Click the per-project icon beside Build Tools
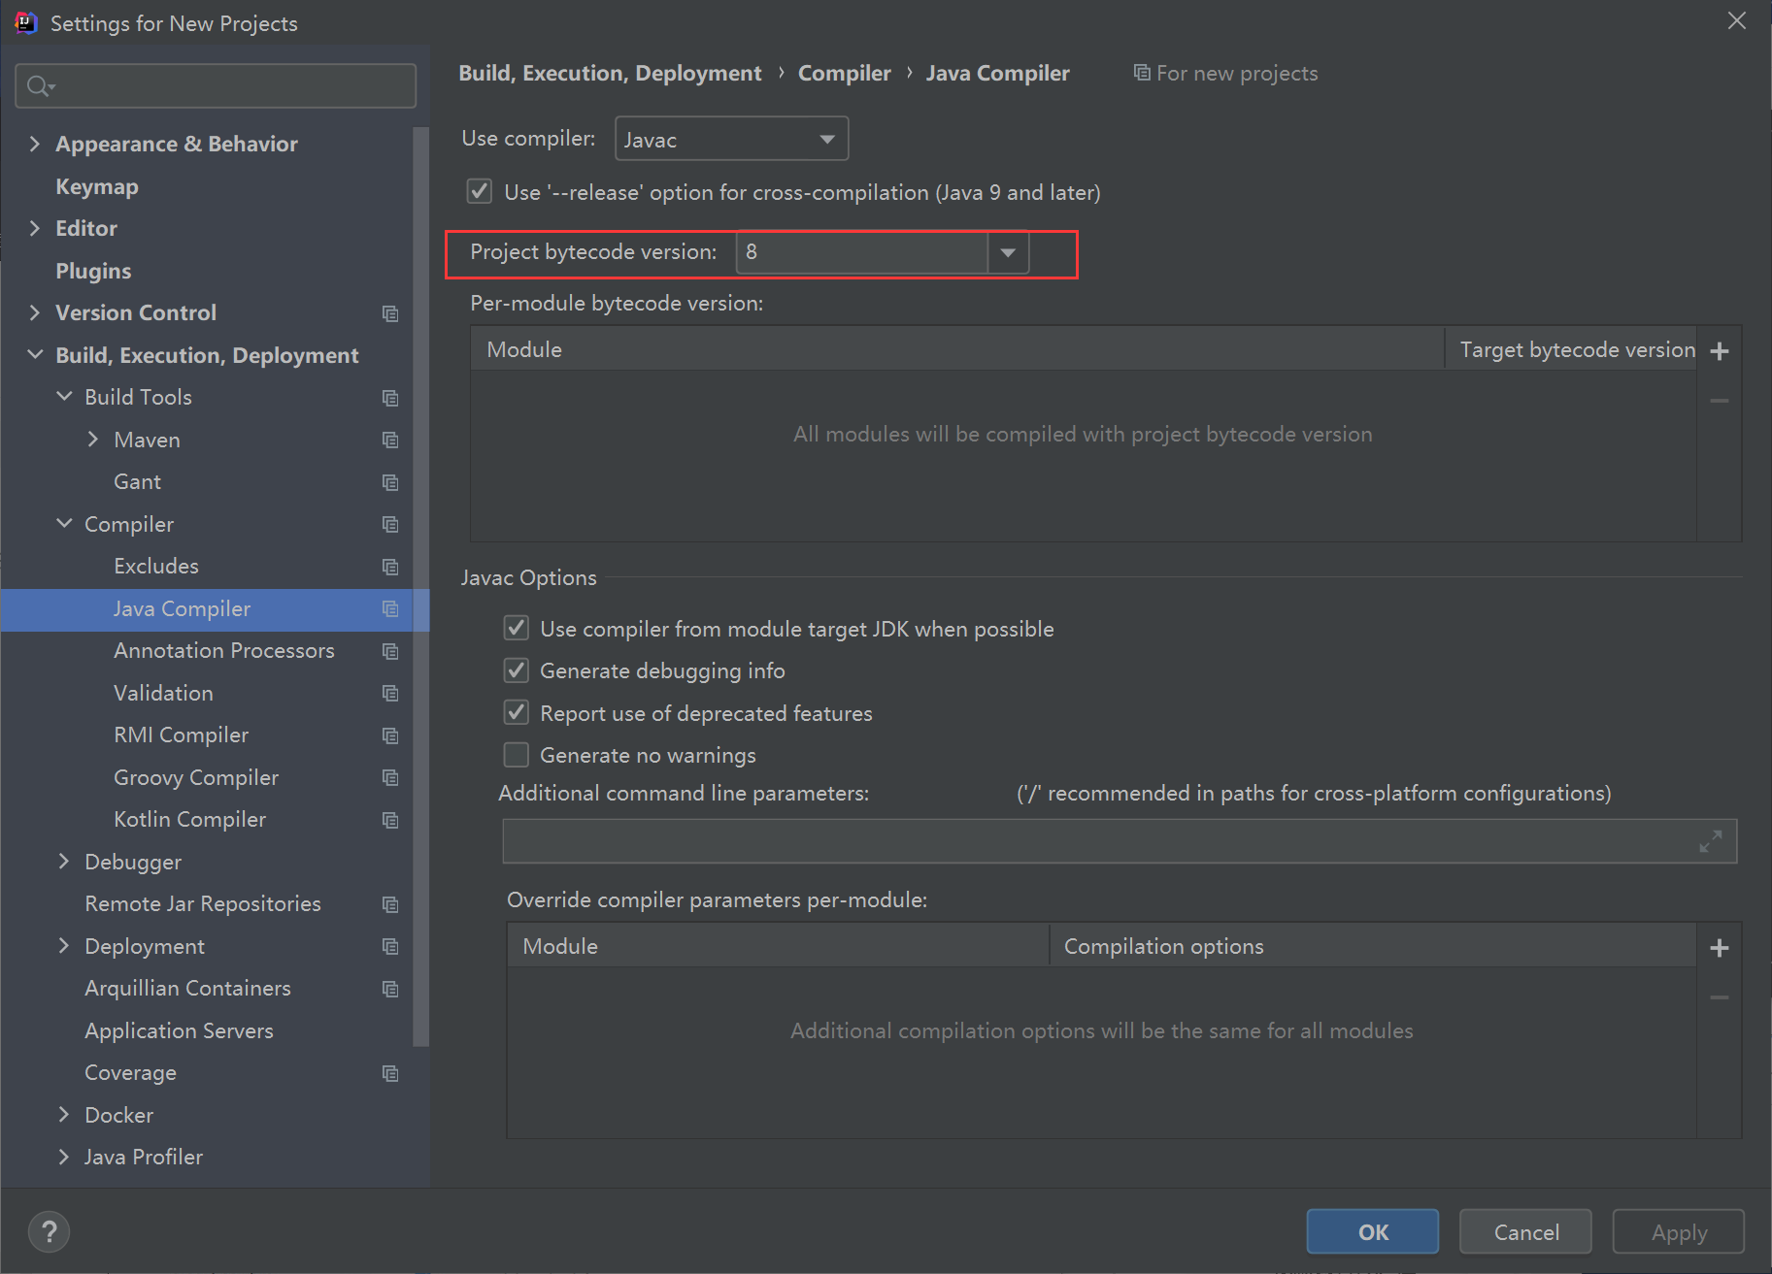1772x1274 pixels. 390,398
